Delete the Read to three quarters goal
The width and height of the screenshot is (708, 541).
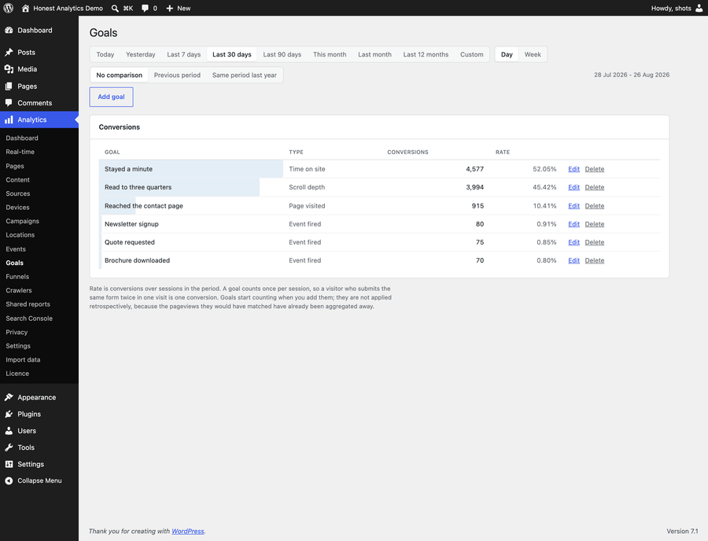pyautogui.click(x=594, y=187)
